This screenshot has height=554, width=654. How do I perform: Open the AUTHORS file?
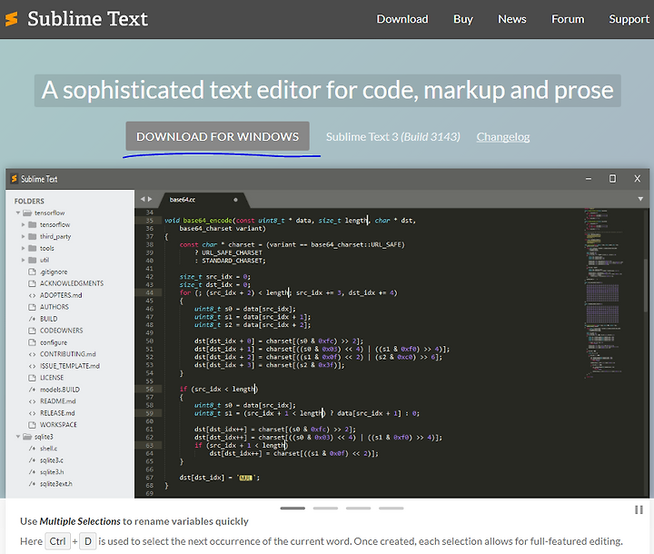54,307
